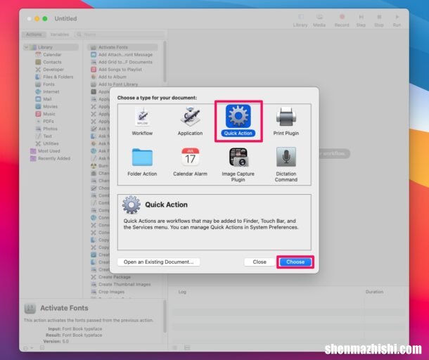429x360 pixels.
Task: Click the log list view icon
Action: [174, 347]
